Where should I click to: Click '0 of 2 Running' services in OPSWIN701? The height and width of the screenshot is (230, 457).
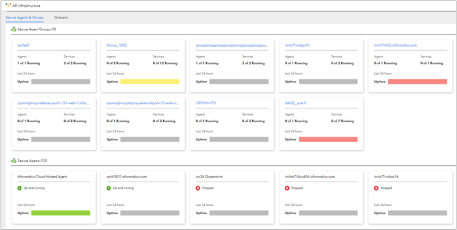253,121
